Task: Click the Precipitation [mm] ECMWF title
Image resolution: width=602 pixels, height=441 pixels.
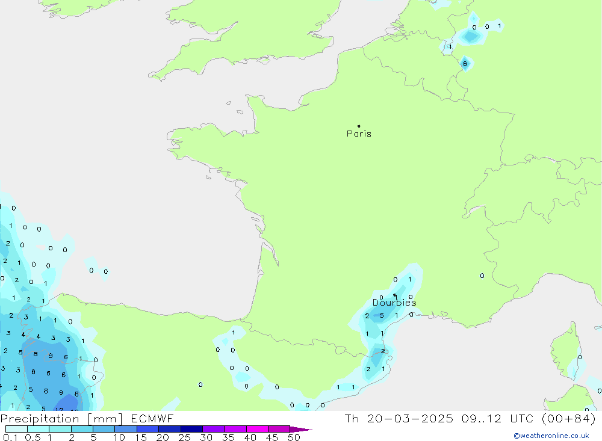Action: click(87, 418)
